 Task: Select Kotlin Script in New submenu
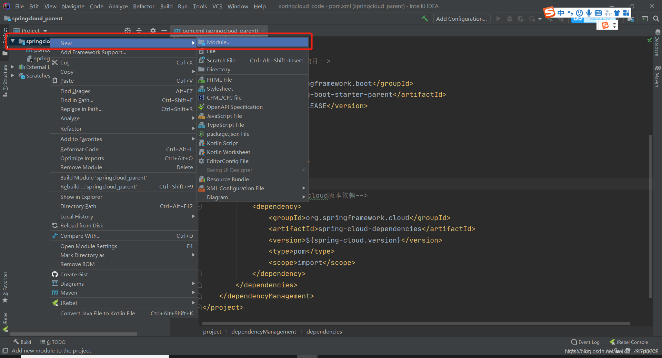252,143
